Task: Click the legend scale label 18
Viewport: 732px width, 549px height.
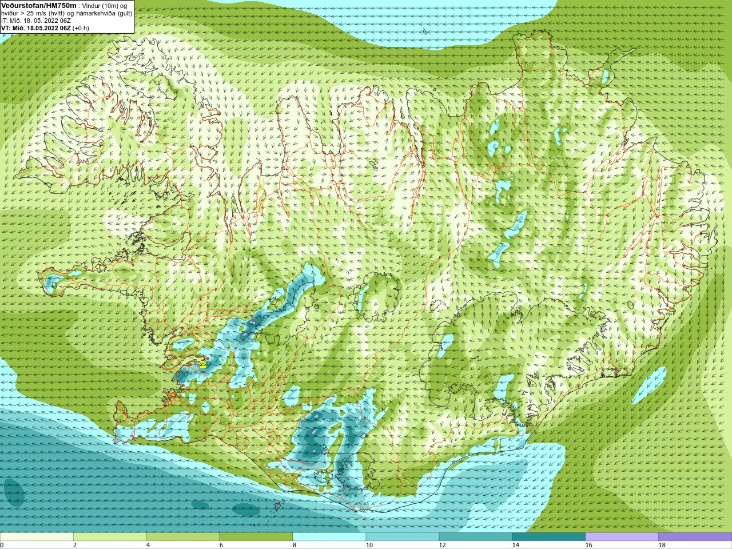Action: (x=662, y=545)
